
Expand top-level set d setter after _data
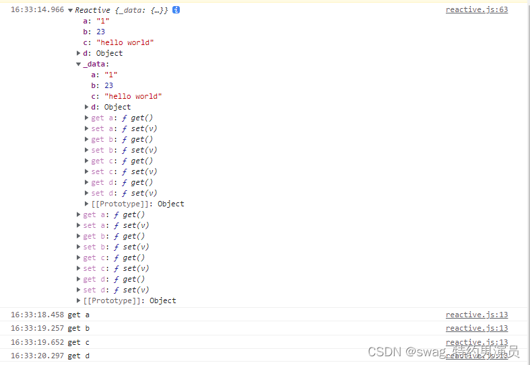[x=78, y=290]
